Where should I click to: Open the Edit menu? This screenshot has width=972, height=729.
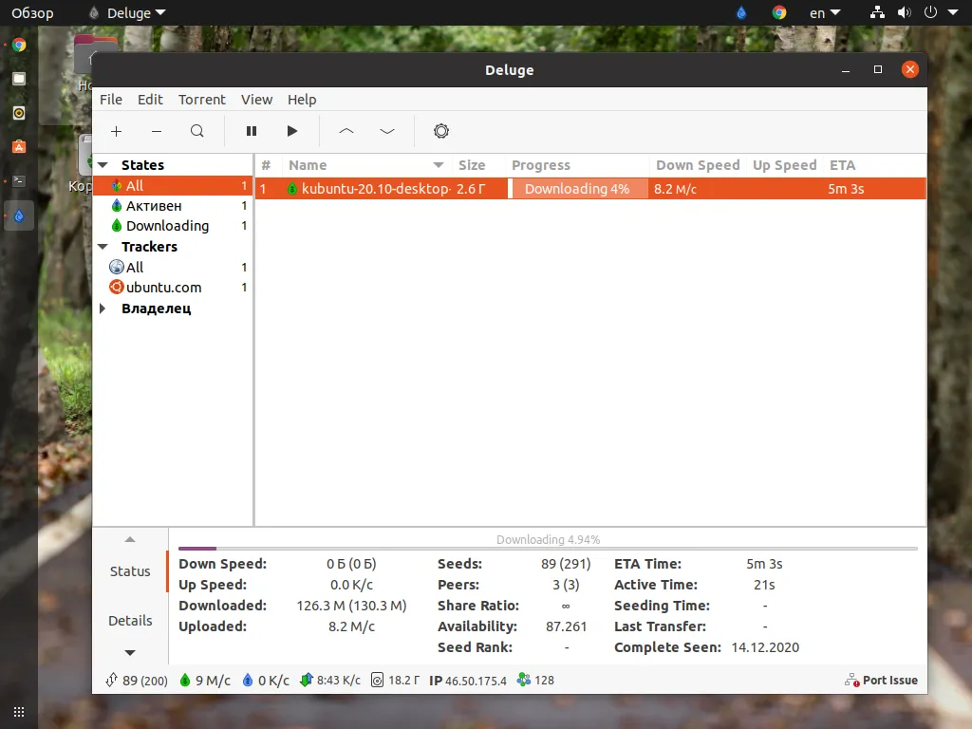coord(150,99)
